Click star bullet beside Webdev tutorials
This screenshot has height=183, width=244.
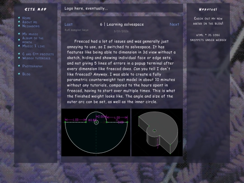(19, 58)
